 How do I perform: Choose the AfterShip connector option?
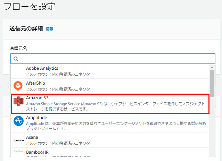[x=110, y=86]
